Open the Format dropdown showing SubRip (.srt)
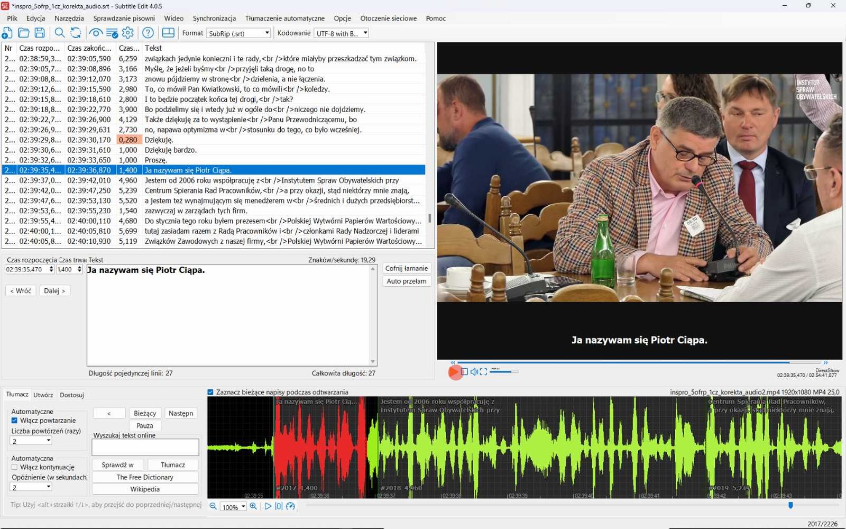The image size is (846, 529). 238,33
